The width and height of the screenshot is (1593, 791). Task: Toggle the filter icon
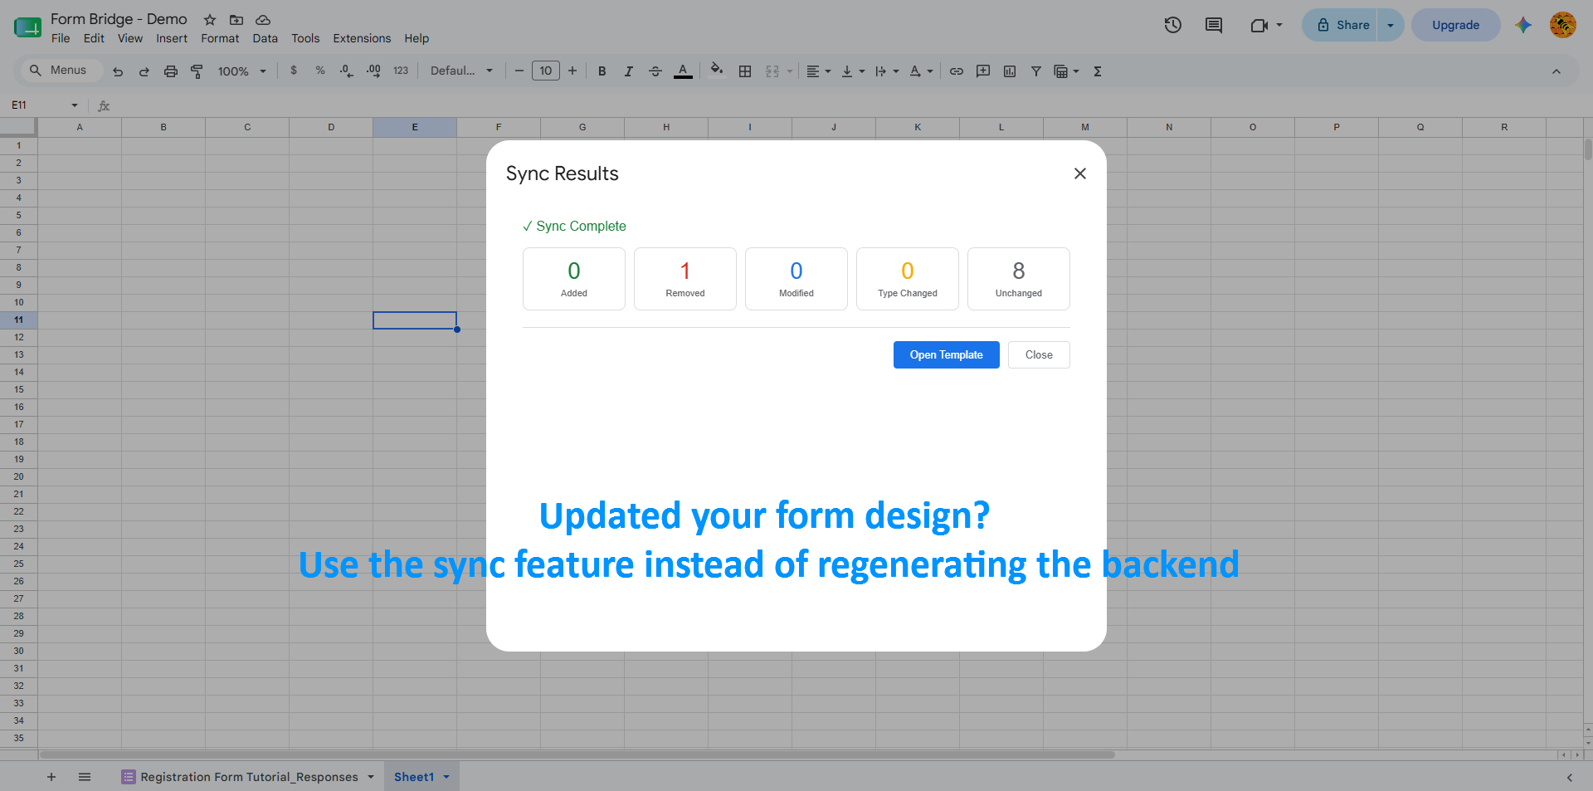pyautogui.click(x=1036, y=71)
